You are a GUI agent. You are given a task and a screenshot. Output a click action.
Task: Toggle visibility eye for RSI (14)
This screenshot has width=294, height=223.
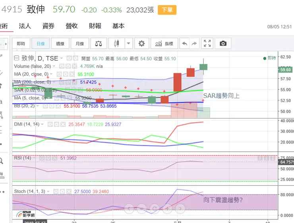(42, 158)
